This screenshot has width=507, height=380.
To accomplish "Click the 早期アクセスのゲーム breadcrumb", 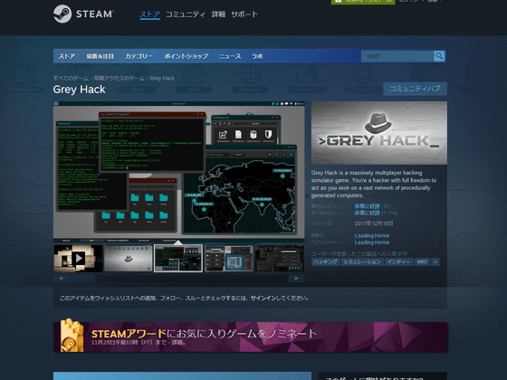I will [119, 78].
